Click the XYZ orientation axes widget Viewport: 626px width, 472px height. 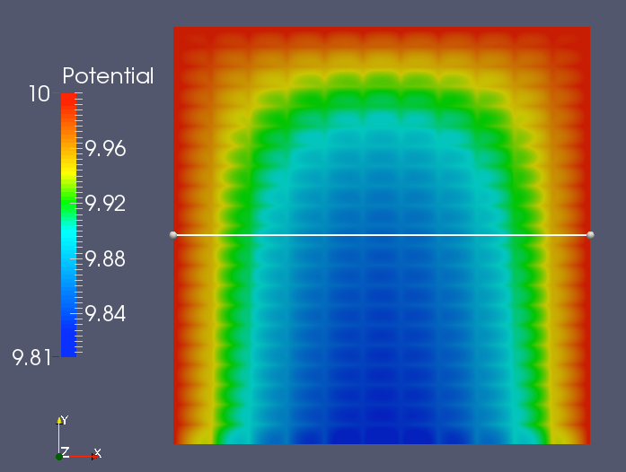[x=79, y=438]
